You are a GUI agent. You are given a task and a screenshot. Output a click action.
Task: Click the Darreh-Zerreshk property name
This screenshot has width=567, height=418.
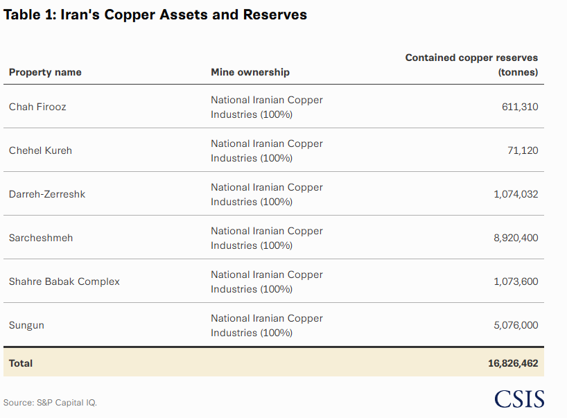[x=47, y=194]
